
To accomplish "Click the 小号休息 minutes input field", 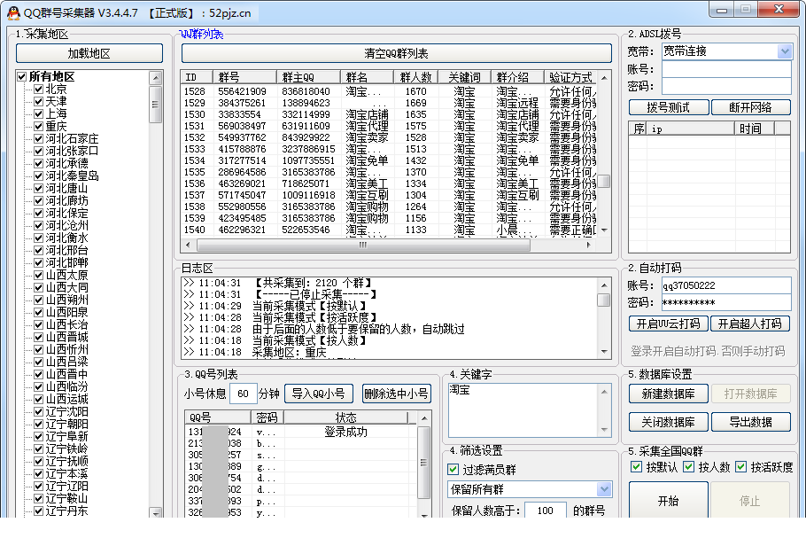I will [243, 394].
